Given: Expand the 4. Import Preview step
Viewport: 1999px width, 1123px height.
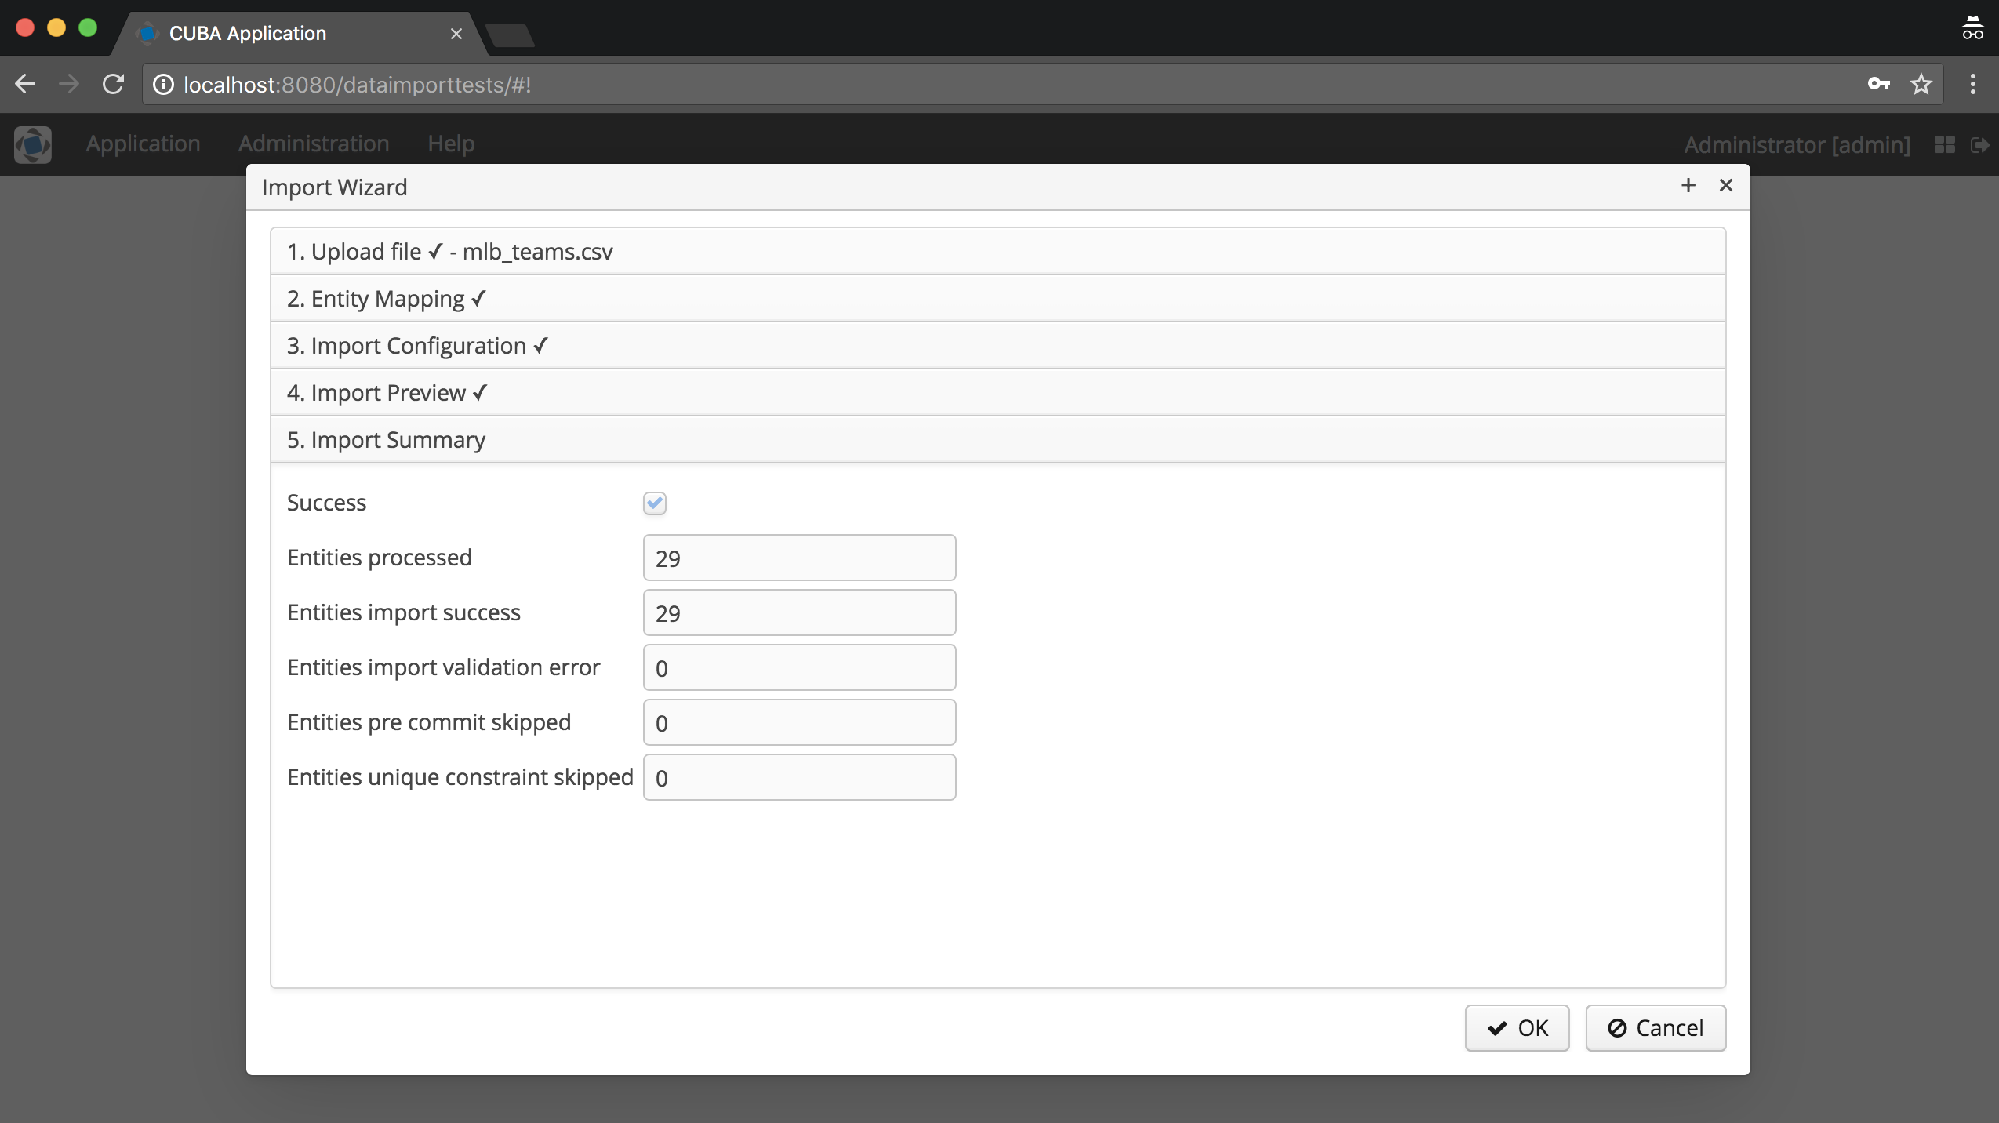Looking at the screenshot, I should [x=998, y=393].
